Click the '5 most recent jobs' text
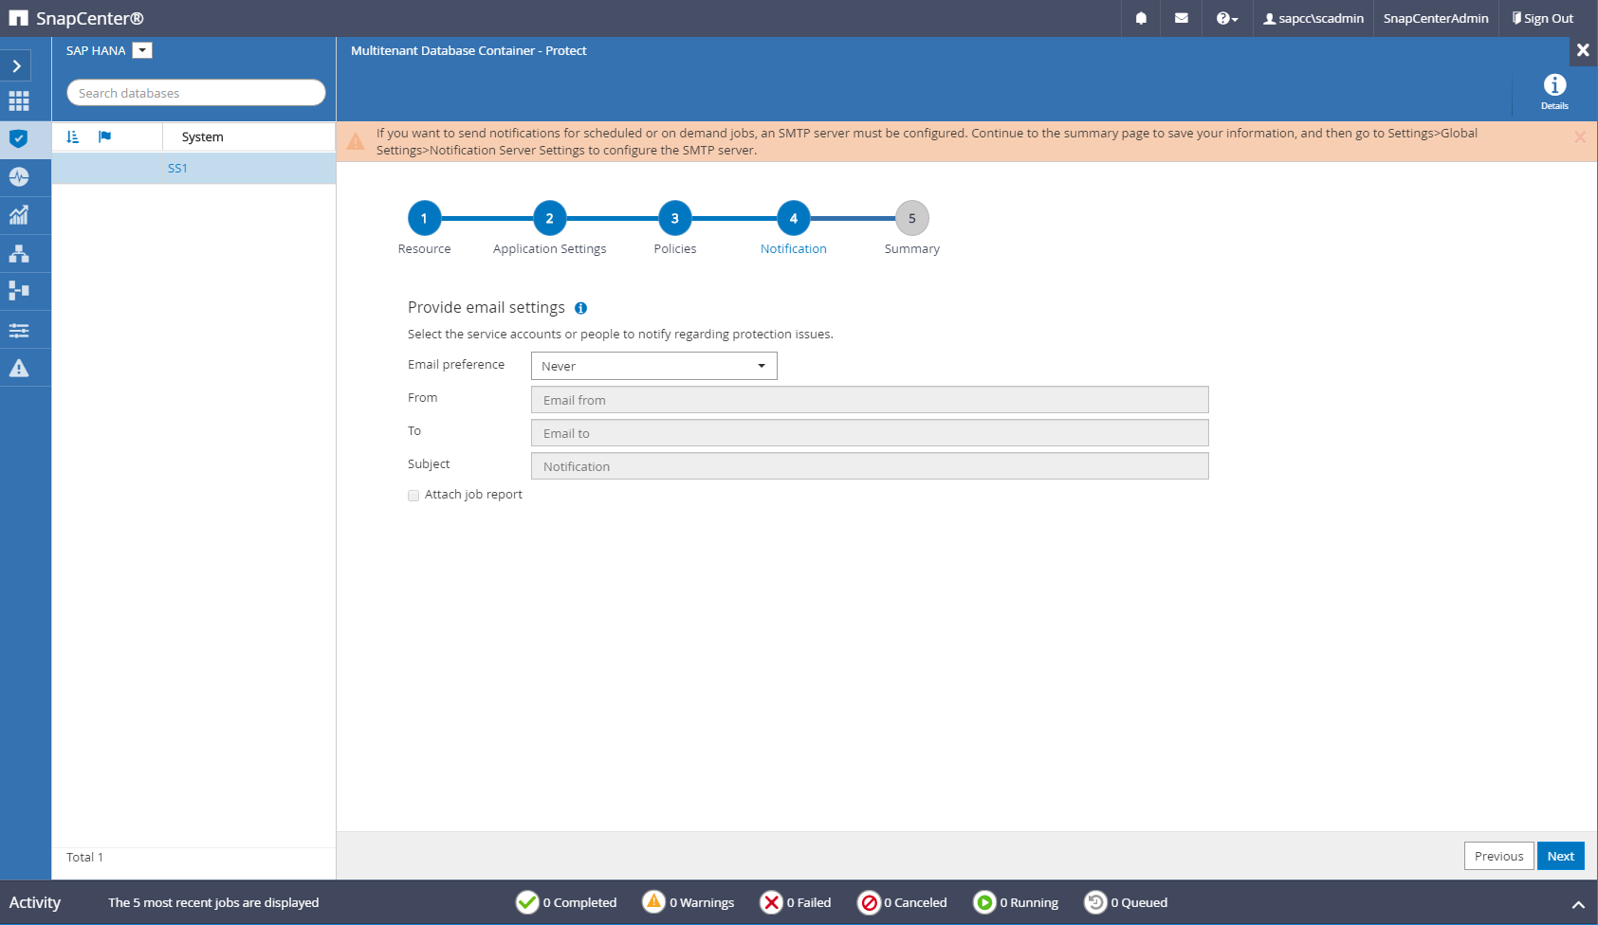 pos(213,902)
